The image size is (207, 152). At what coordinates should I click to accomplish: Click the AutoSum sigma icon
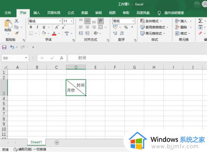click(200, 21)
